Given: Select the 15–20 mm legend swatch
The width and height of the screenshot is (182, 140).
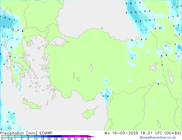Looking at the screenshot, I should coord(44,136).
